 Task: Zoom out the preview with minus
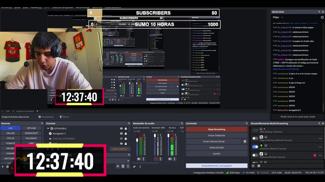pyautogui.click(x=3, y=111)
